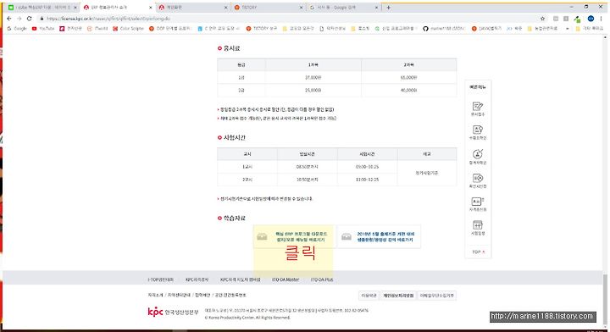Close the TISTORY browser tab
Image resolution: width=610 pixels, height=332 pixels.
coord(301,8)
